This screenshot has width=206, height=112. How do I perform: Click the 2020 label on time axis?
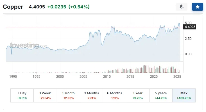point(154,76)
